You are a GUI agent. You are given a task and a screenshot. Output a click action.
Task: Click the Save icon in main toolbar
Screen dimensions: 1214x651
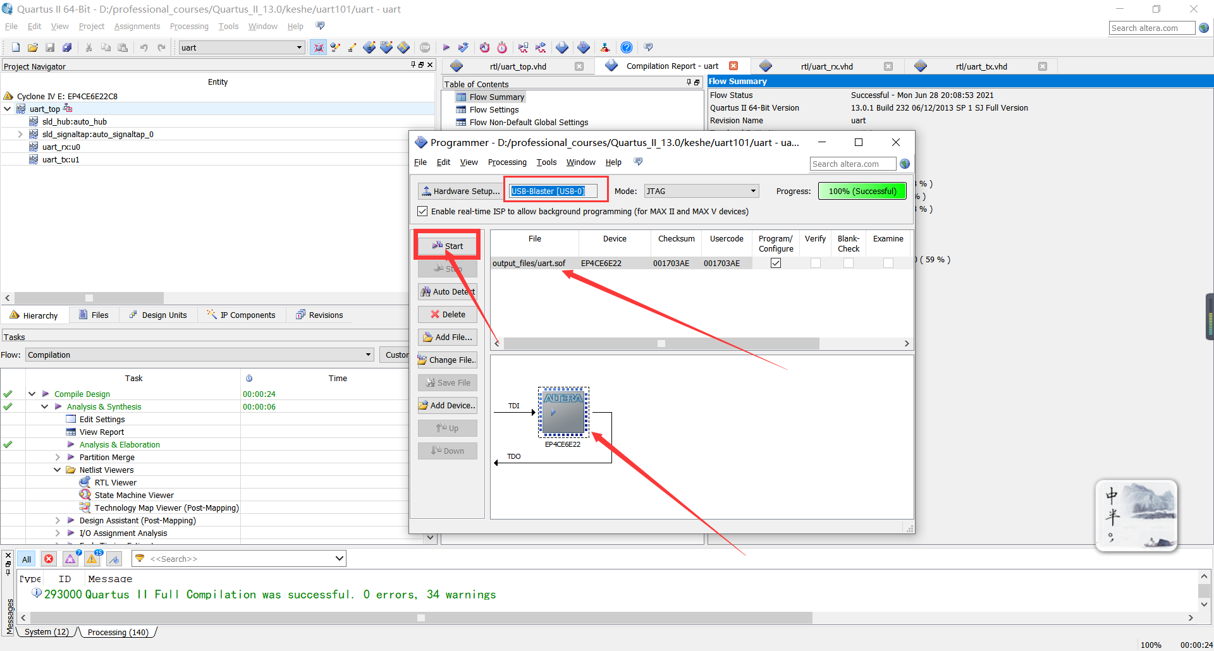pos(50,47)
